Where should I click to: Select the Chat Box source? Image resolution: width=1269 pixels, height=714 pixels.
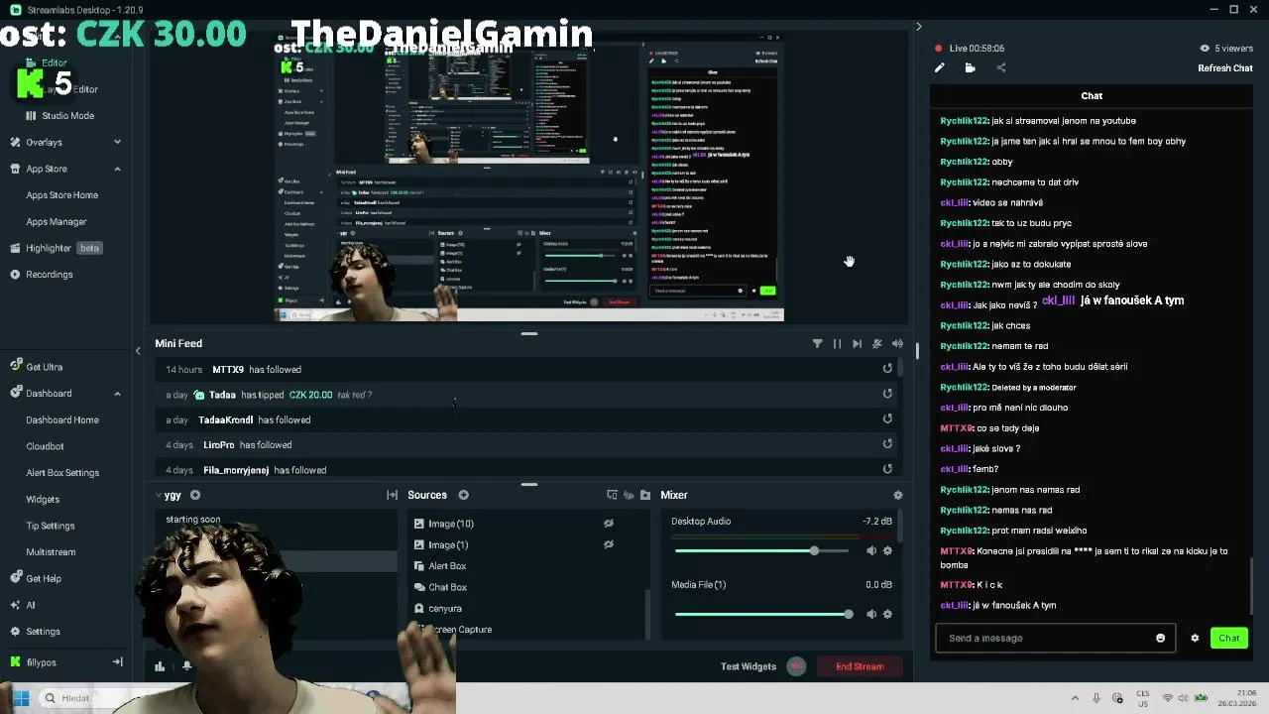[447, 587]
